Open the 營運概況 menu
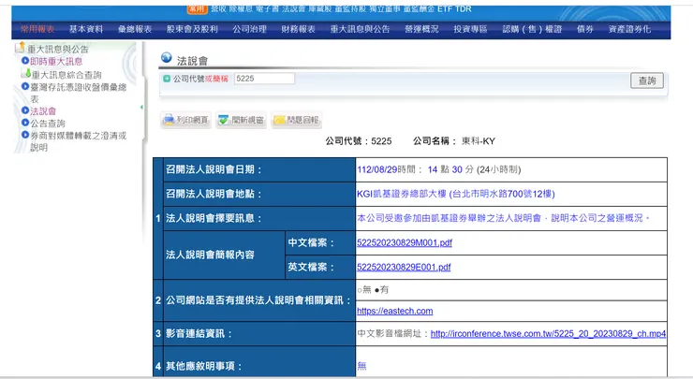This screenshot has height=379, width=693. point(421,29)
